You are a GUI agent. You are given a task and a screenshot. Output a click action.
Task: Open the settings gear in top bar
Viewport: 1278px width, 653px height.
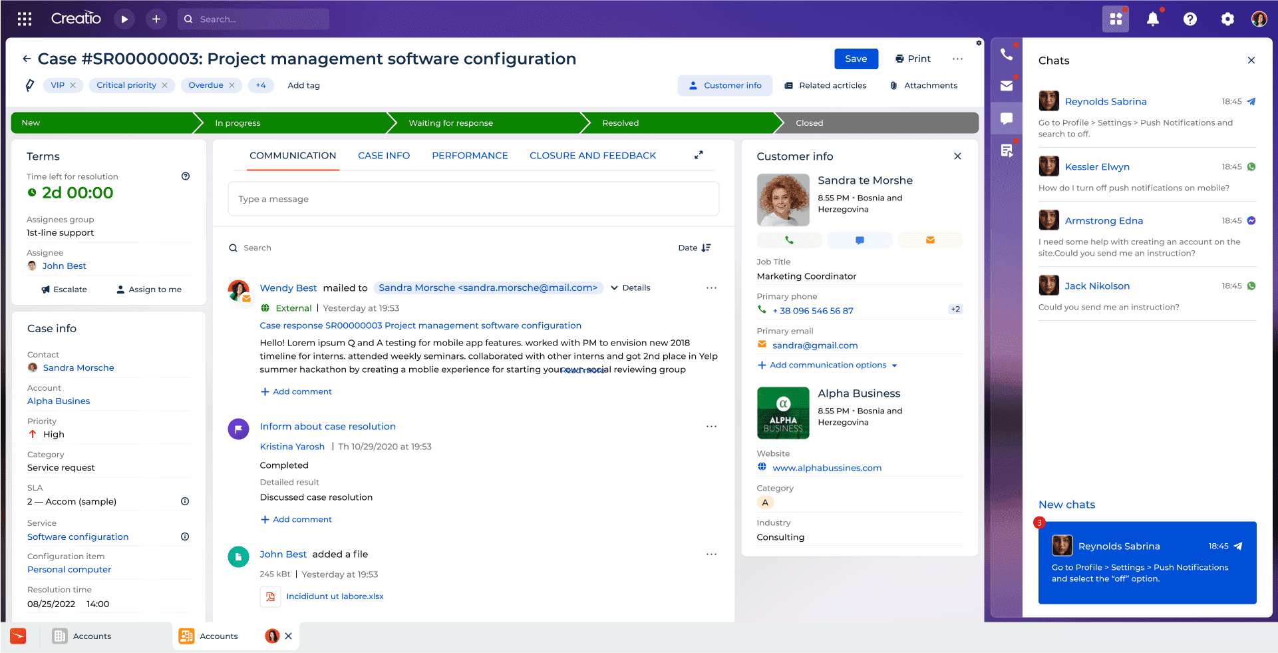(1227, 19)
